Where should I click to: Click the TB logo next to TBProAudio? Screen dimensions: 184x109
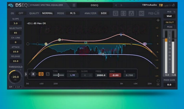(161, 5)
